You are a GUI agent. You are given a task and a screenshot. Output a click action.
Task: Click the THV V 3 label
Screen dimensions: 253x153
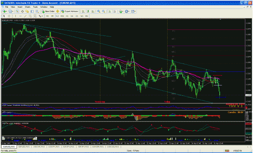pyautogui.click(x=236, y=106)
